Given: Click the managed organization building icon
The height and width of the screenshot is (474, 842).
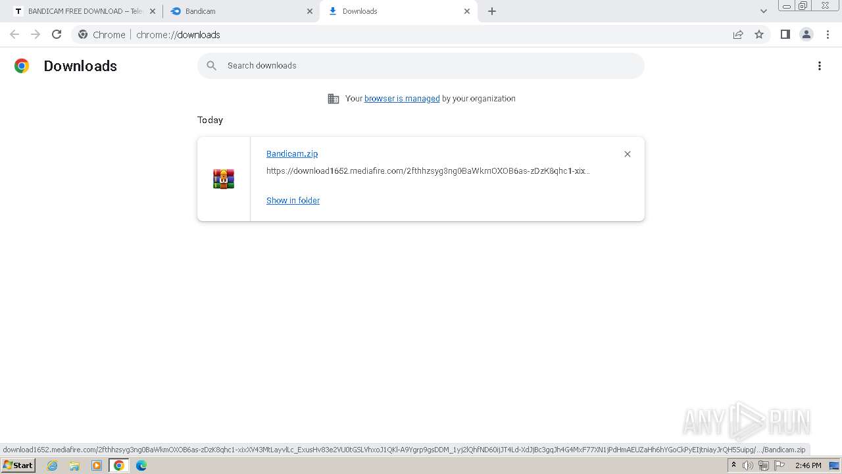Looking at the screenshot, I should pyautogui.click(x=334, y=99).
